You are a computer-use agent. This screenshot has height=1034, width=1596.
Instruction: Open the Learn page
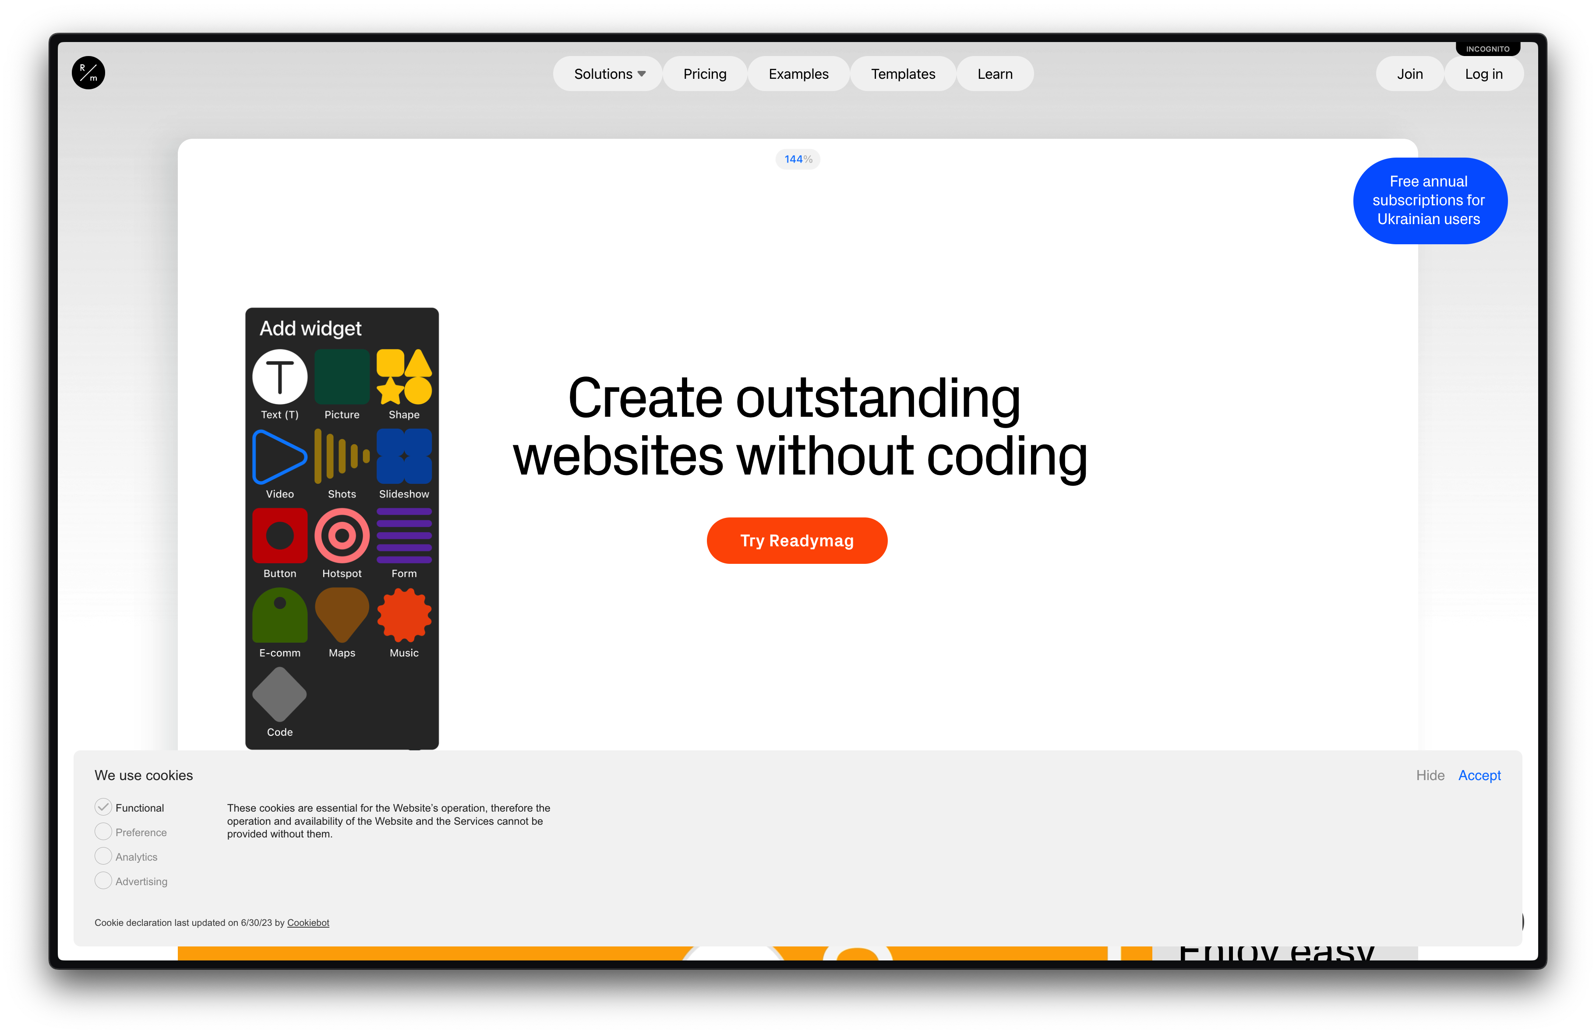coord(995,74)
